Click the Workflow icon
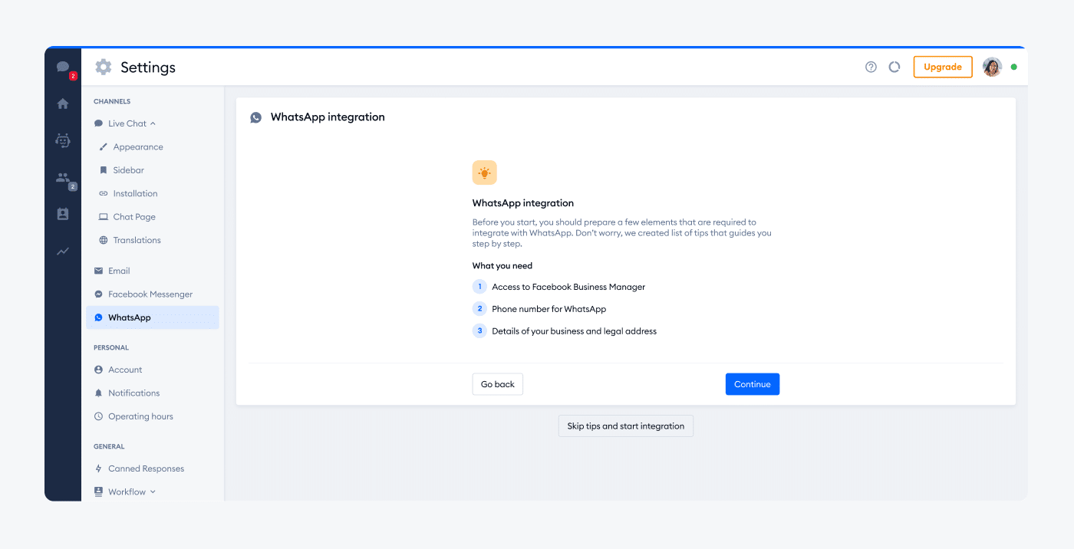Image resolution: width=1074 pixels, height=549 pixels. coord(98,491)
